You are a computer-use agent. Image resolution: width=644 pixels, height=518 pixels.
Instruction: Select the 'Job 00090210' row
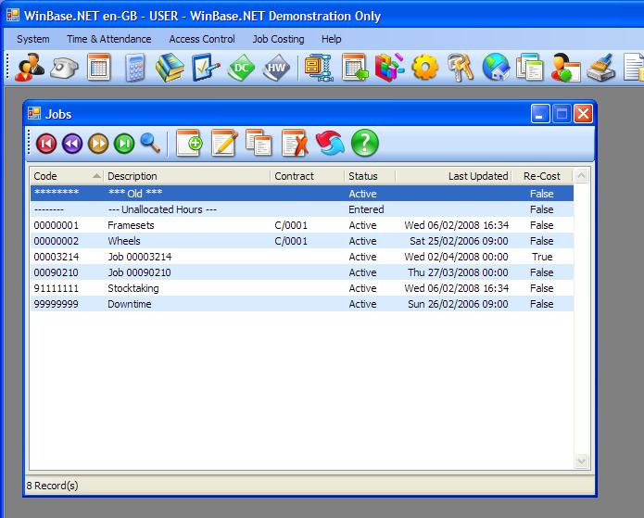302,272
